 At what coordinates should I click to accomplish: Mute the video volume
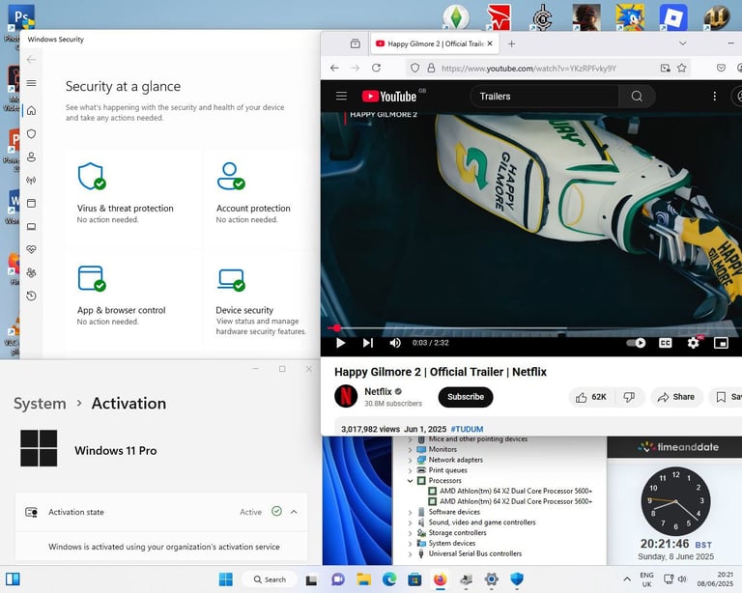[394, 343]
